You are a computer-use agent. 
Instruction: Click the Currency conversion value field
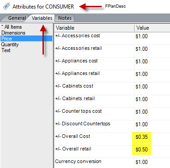152,162
